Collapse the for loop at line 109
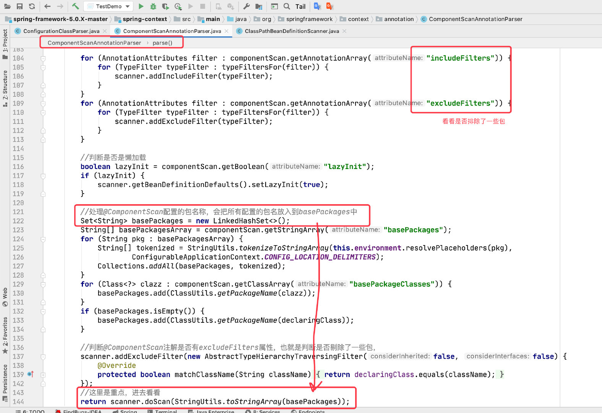 click(43, 104)
